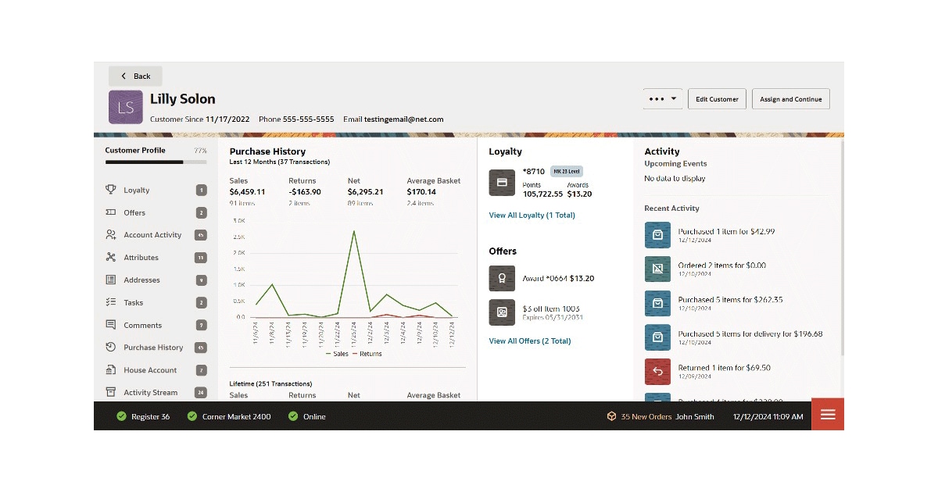The height and width of the screenshot is (492, 938).
Task: Click the loyalty card icon next to *8710
Action: 501,182
